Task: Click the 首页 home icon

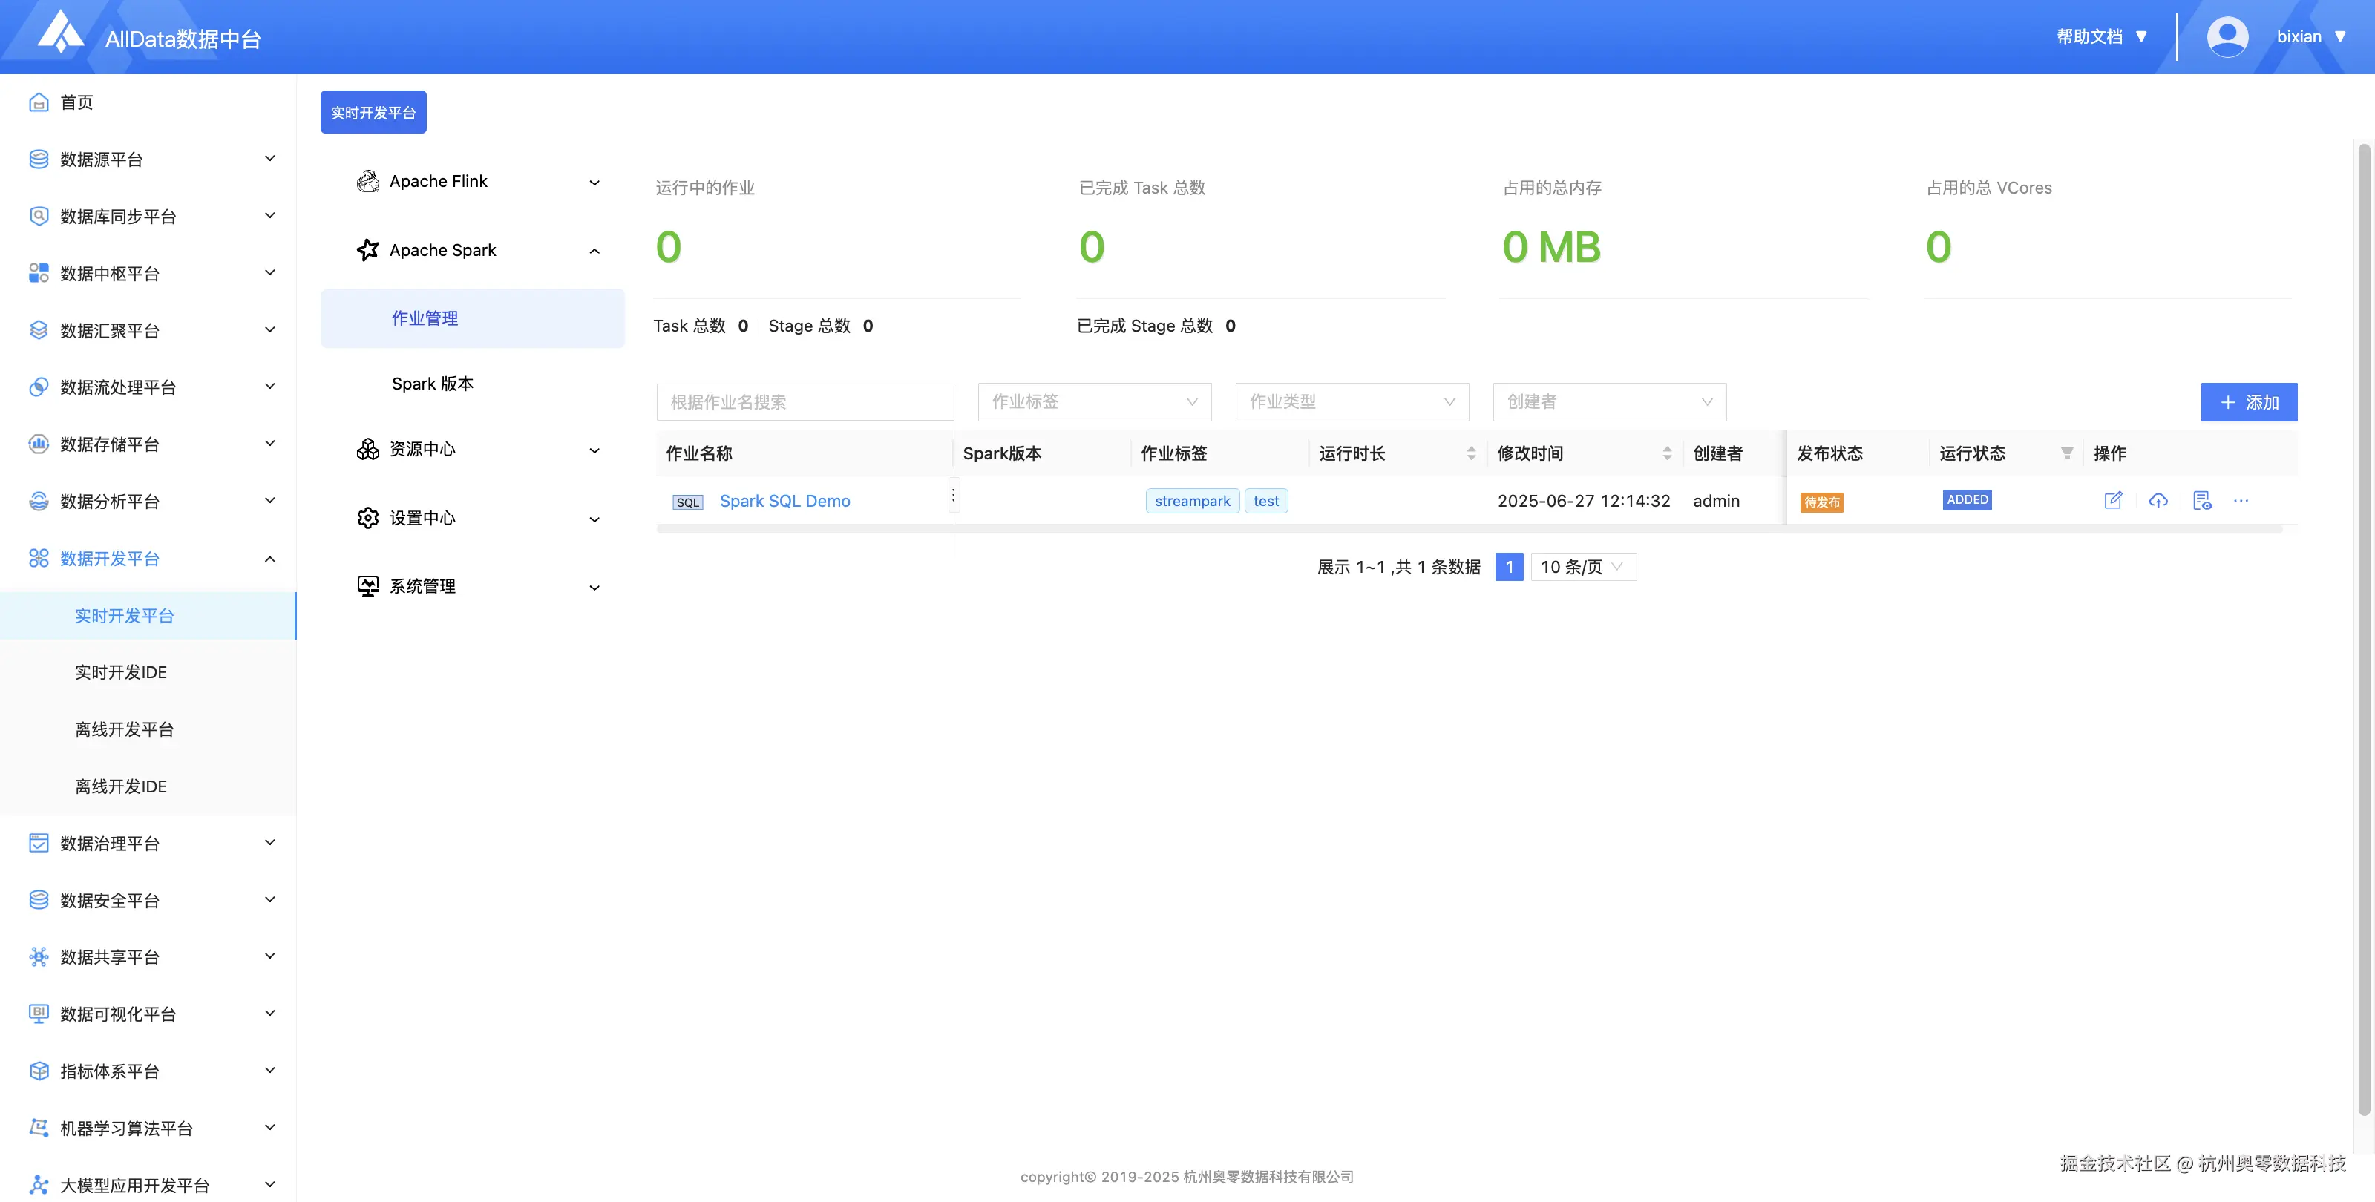Action: pyautogui.click(x=39, y=102)
